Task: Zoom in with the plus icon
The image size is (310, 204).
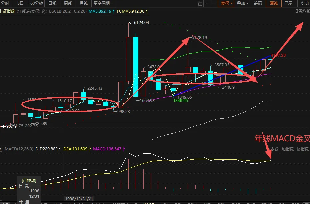Action: point(207,3)
